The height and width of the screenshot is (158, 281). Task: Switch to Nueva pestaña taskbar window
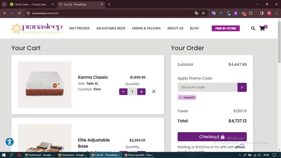(139, 155)
